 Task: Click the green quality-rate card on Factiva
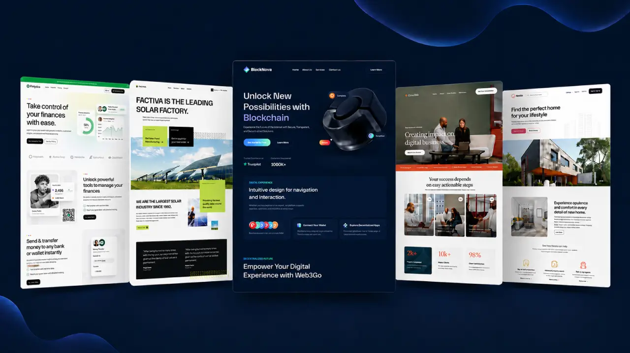click(x=213, y=196)
